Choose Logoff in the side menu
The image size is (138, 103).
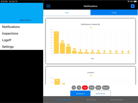point(21,40)
